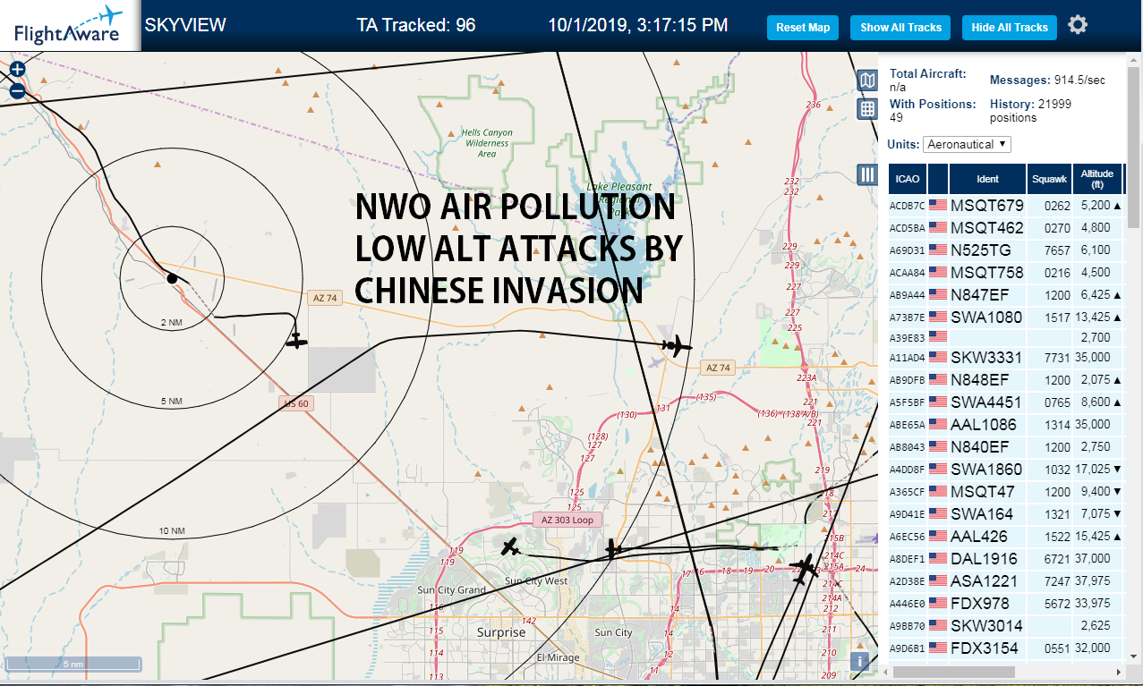1143x686 pixels.
Task: Select the MSQT758 row
Action: click(x=1005, y=272)
